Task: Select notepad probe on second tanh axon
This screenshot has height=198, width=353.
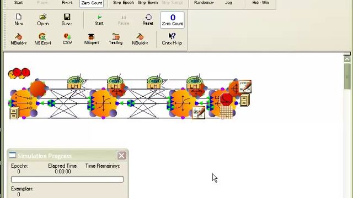Action: click(x=199, y=113)
